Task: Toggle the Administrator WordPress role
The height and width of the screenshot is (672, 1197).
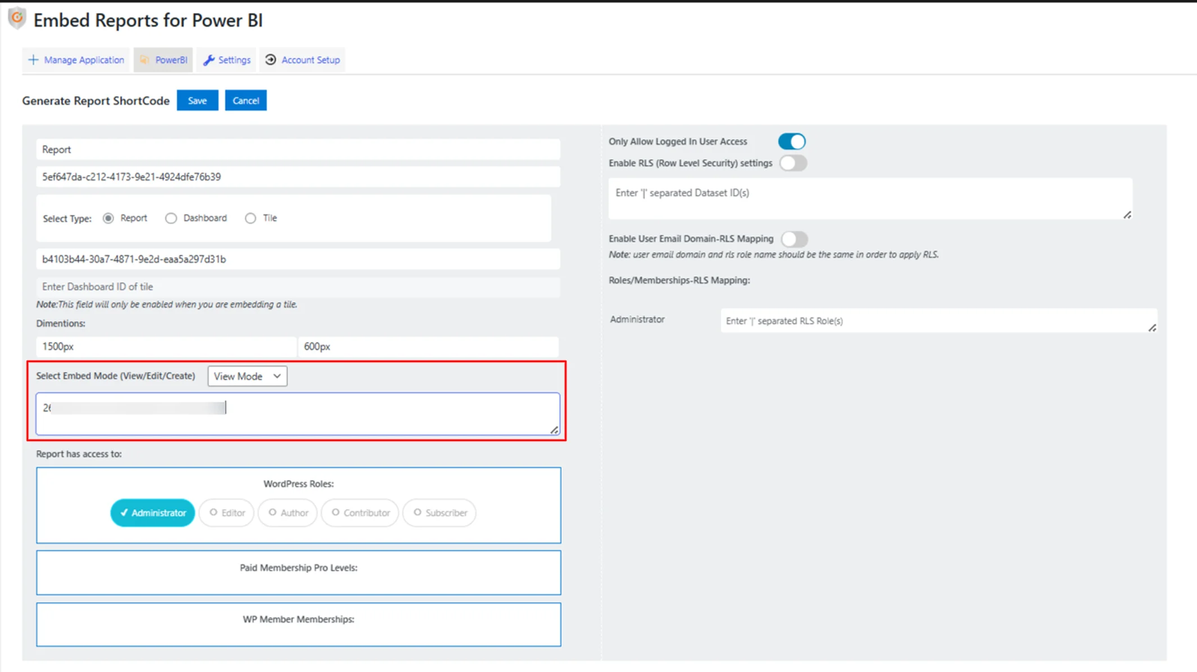Action: point(153,513)
